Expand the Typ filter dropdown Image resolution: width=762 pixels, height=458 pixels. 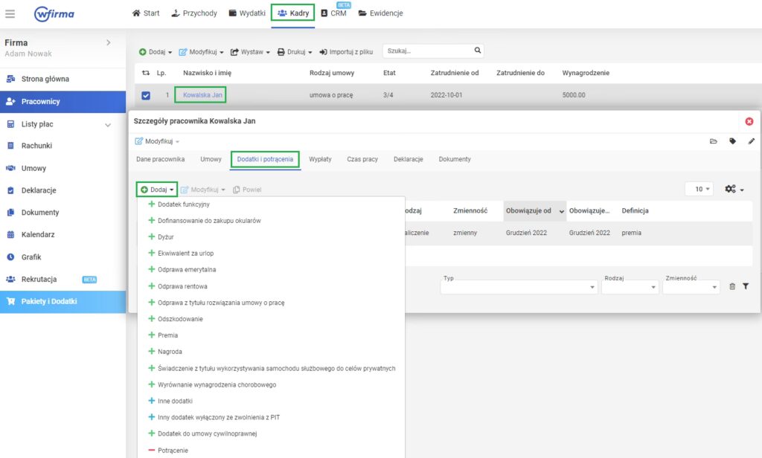(519, 287)
